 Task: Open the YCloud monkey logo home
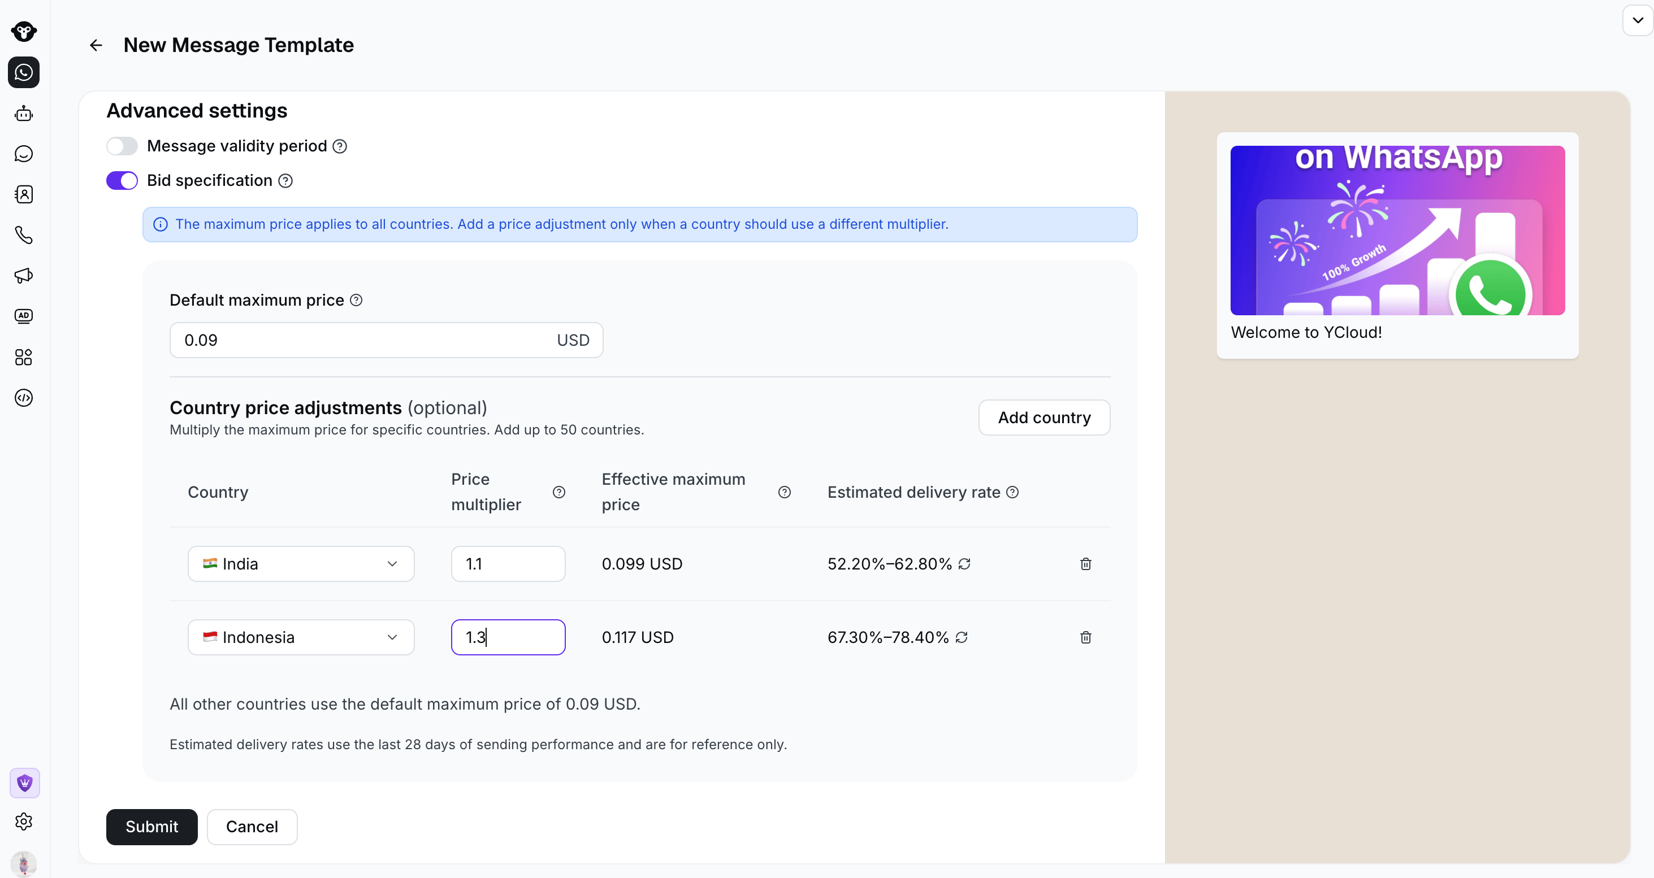[x=24, y=31]
